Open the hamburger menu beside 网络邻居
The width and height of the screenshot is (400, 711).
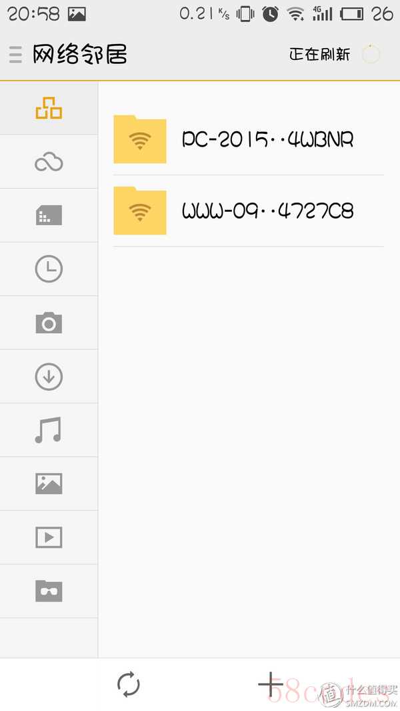click(x=15, y=55)
